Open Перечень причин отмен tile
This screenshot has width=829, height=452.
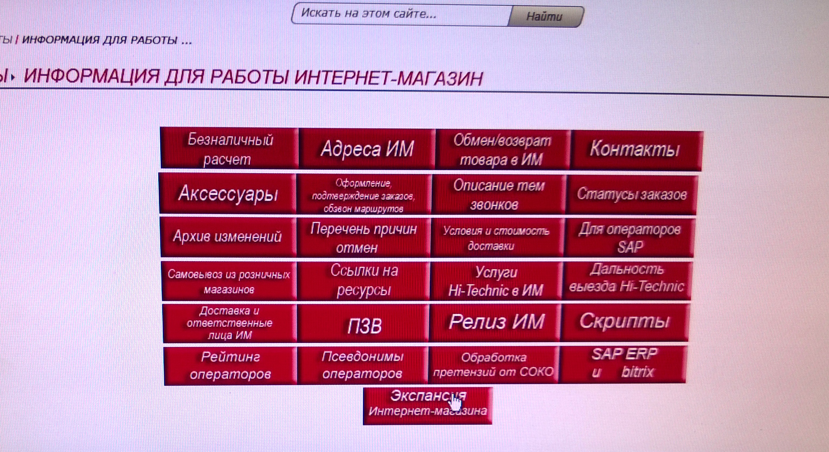363,238
